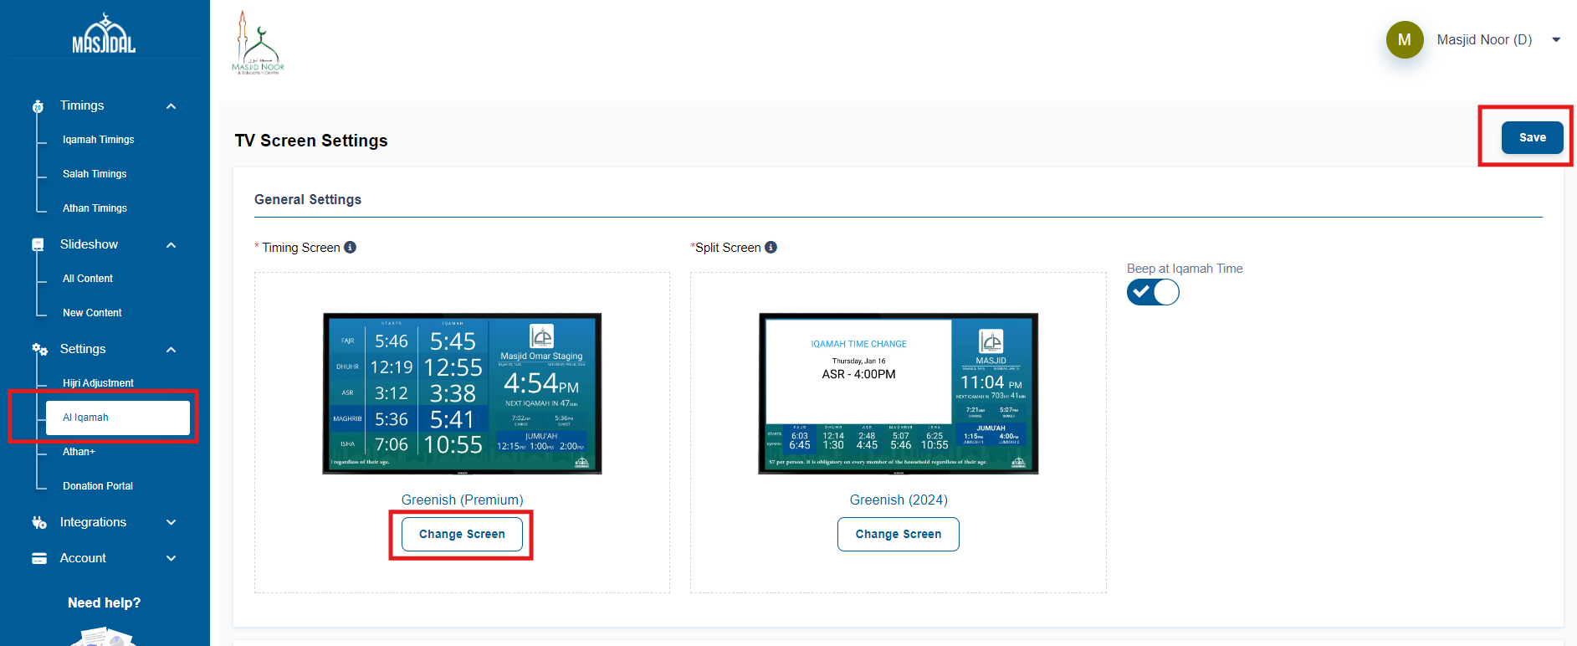The image size is (1577, 646).
Task: Select the Greenish (Premium) screen thumbnail
Action: tap(462, 393)
